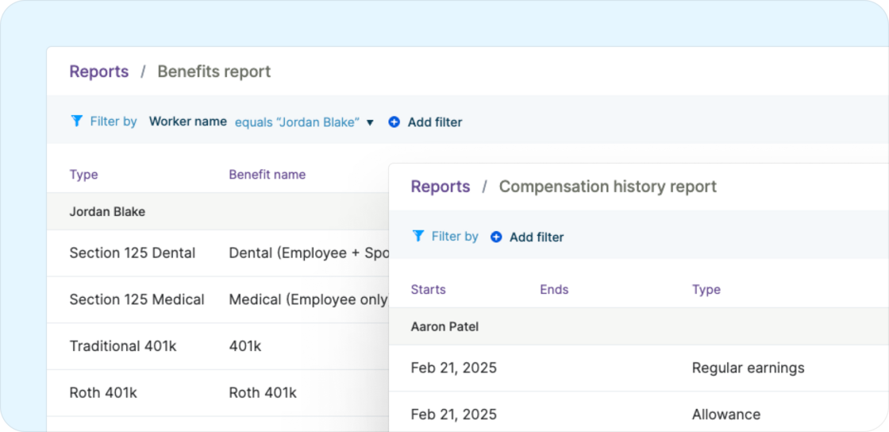This screenshot has height=432, width=889.
Task: Sort by the Type column in Benefits report
Action: [84, 175]
